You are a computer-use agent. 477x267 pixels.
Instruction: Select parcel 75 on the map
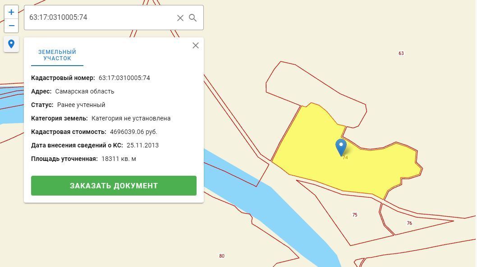pyautogui.click(x=355, y=214)
